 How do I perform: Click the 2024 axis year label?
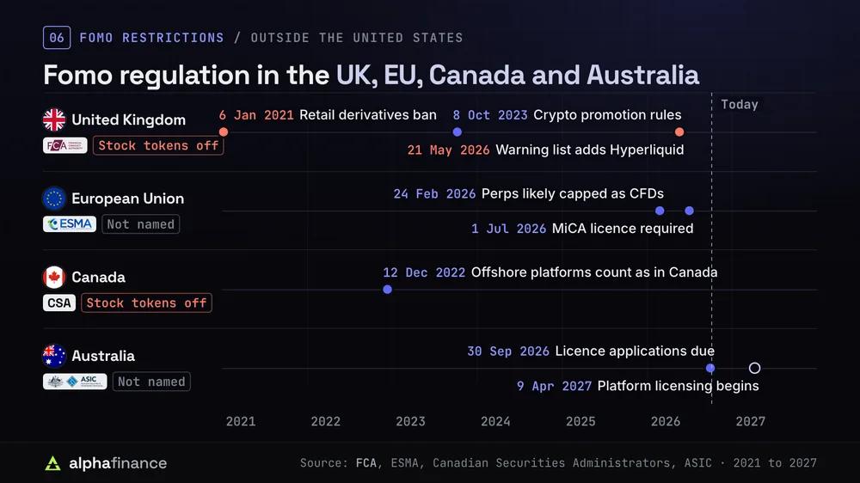496,422
